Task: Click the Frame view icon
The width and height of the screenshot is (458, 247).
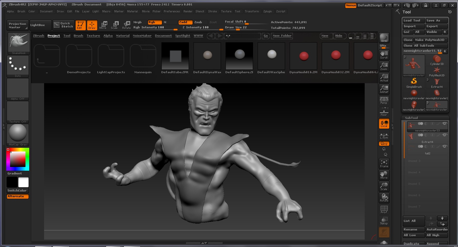Action: click(x=384, y=164)
